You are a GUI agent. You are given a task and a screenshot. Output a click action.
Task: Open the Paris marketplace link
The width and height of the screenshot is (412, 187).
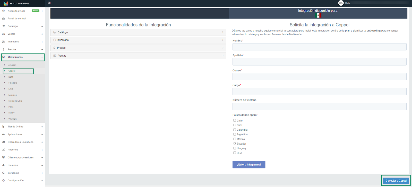11,107
